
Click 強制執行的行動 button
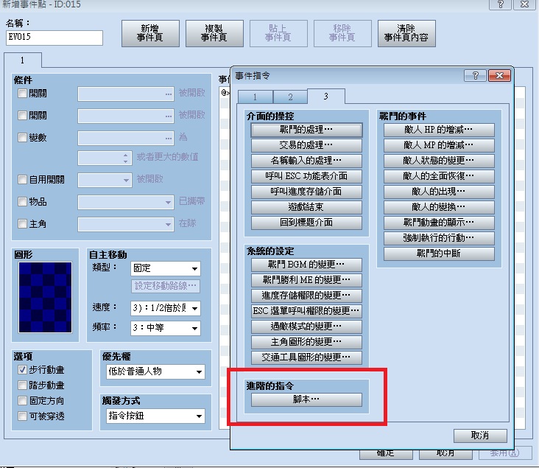(439, 238)
